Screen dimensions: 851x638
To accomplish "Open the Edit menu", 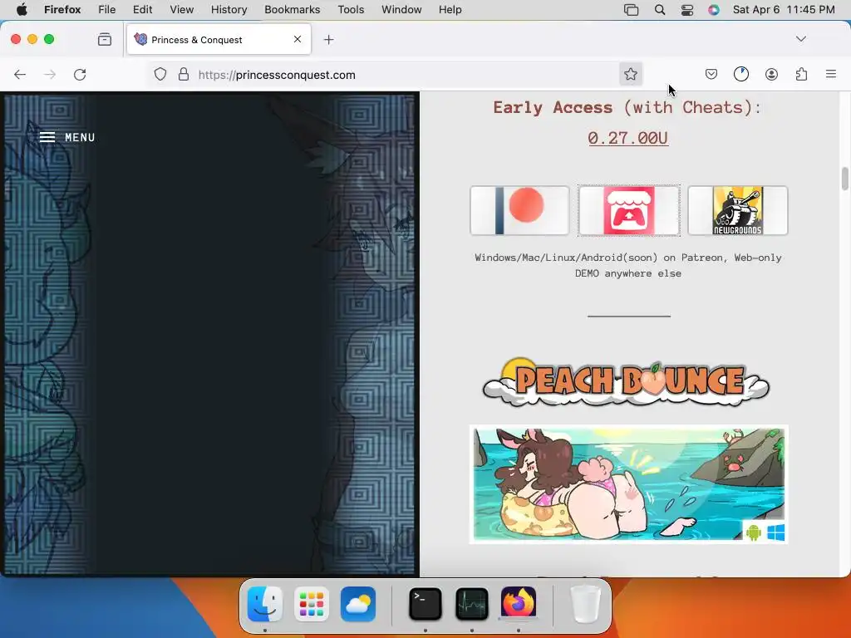I will 142,10.
